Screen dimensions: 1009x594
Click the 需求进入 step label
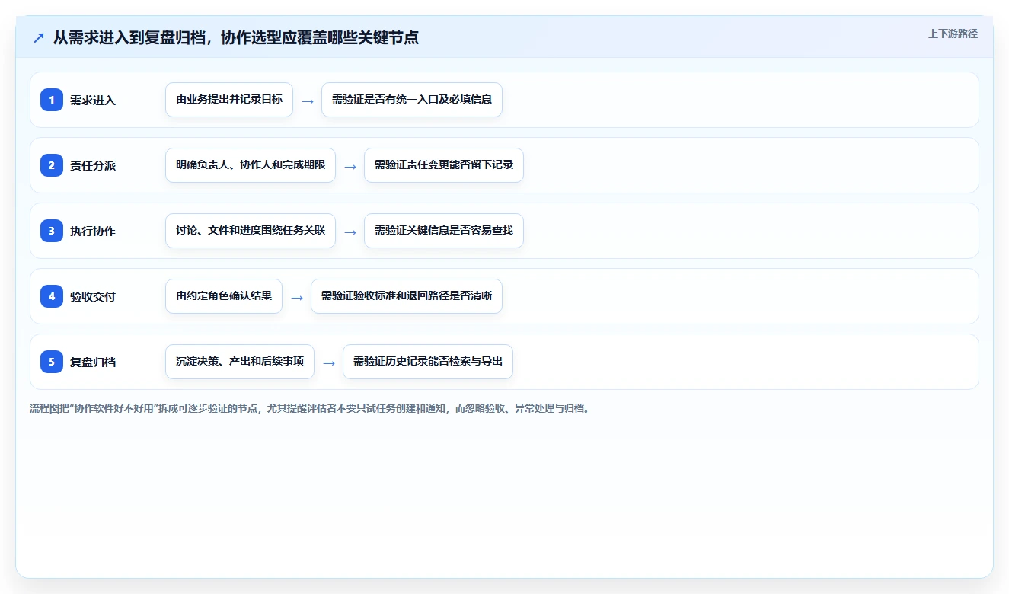pos(93,100)
